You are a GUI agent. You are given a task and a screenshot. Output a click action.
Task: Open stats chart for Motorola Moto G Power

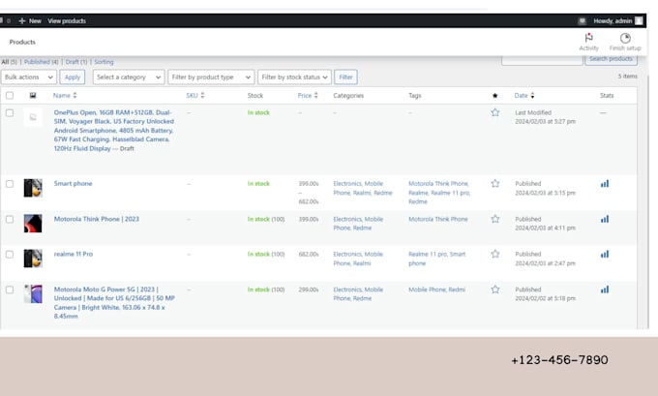604,289
